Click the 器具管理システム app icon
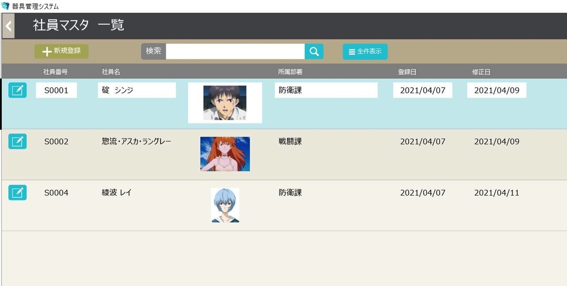 pos(5,6)
